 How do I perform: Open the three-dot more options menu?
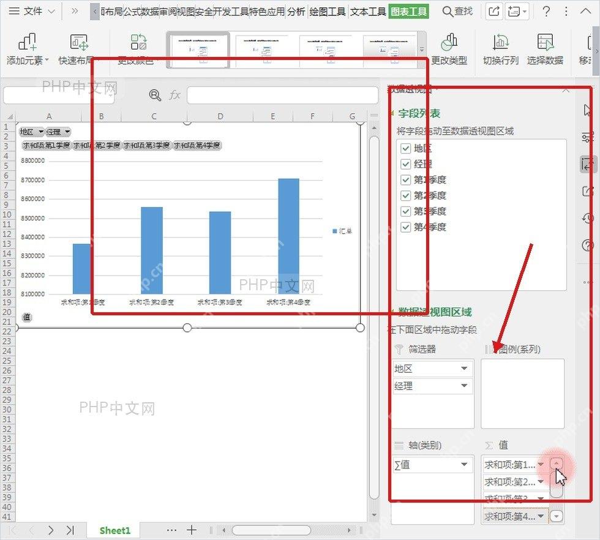point(566,12)
